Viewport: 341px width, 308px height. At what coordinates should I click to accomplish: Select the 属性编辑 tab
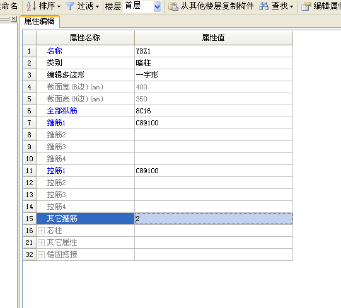point(39,21)
